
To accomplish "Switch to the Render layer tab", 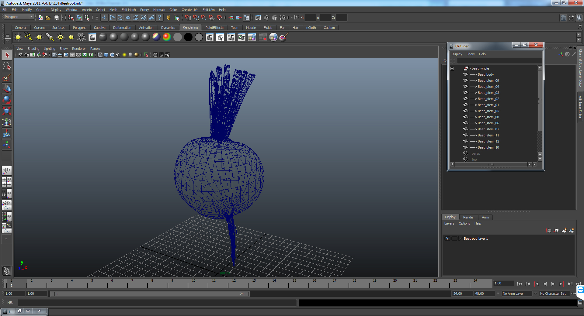I will [468, 217].
